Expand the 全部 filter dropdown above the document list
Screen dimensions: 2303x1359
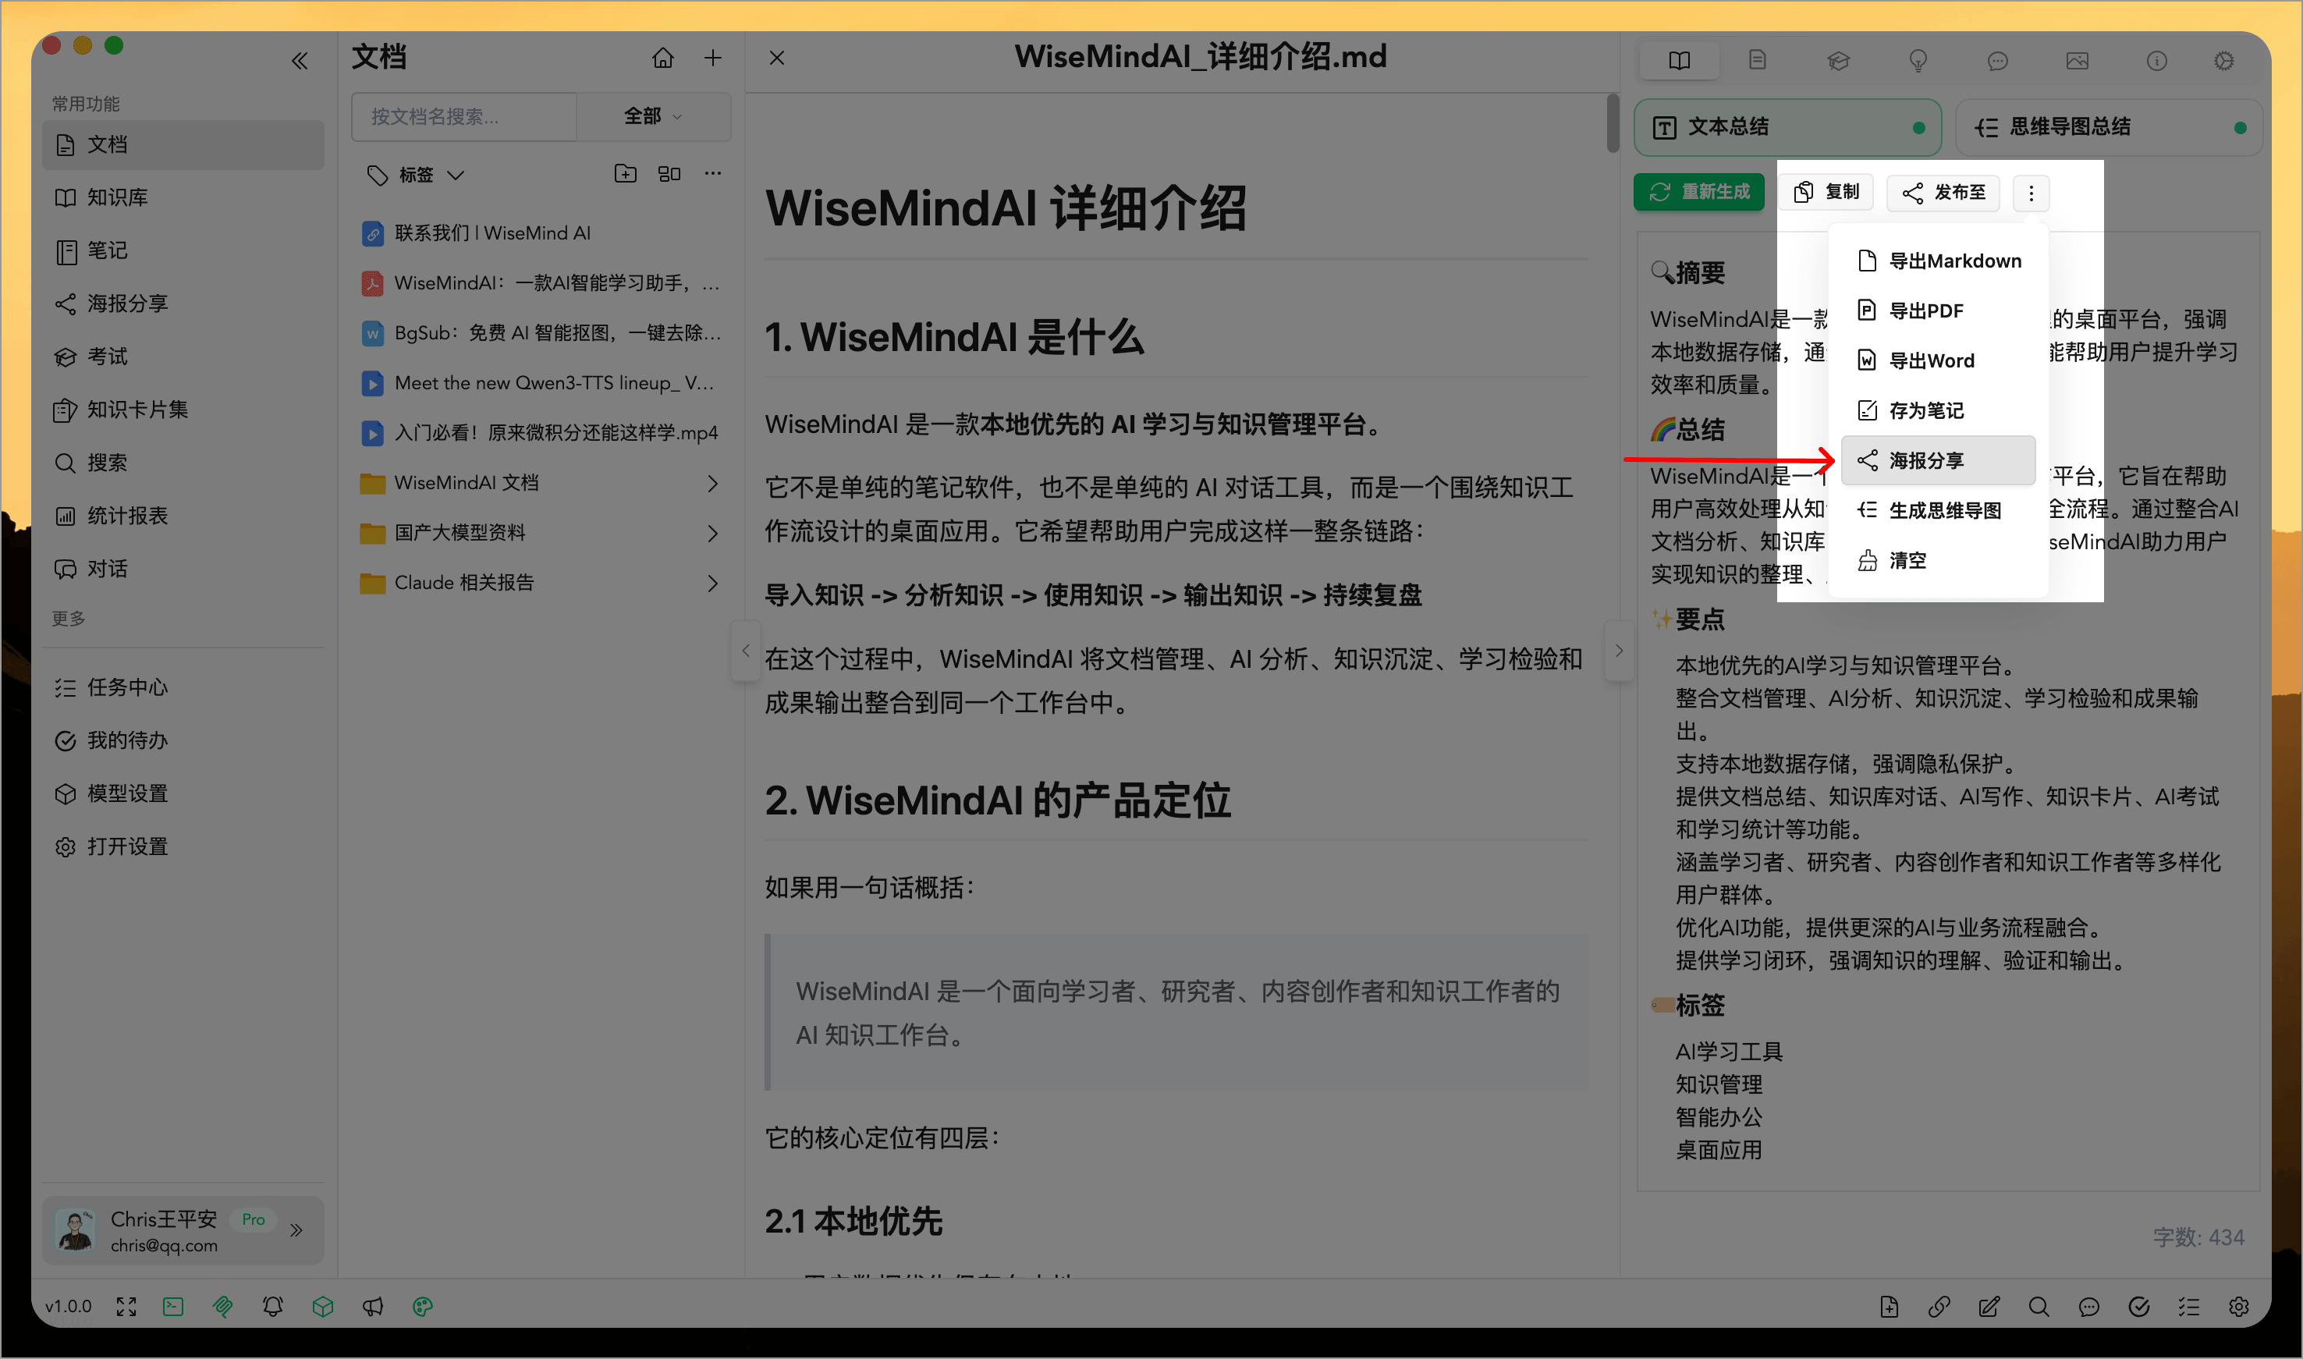tap(652, 116)
